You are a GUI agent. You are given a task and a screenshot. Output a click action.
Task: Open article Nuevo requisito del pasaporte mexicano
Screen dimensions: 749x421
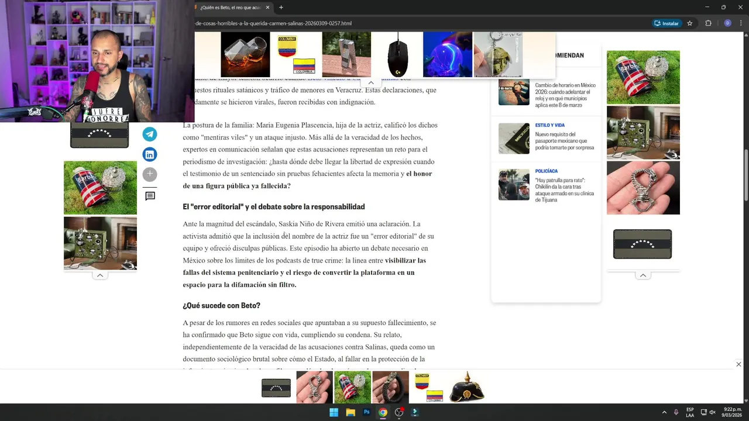564,141
